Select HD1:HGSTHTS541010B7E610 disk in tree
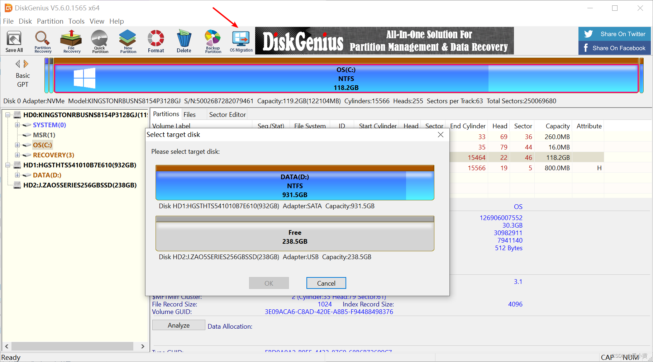Image resolution: width=653 pixels, height=362 pixels. coord(80,165)
